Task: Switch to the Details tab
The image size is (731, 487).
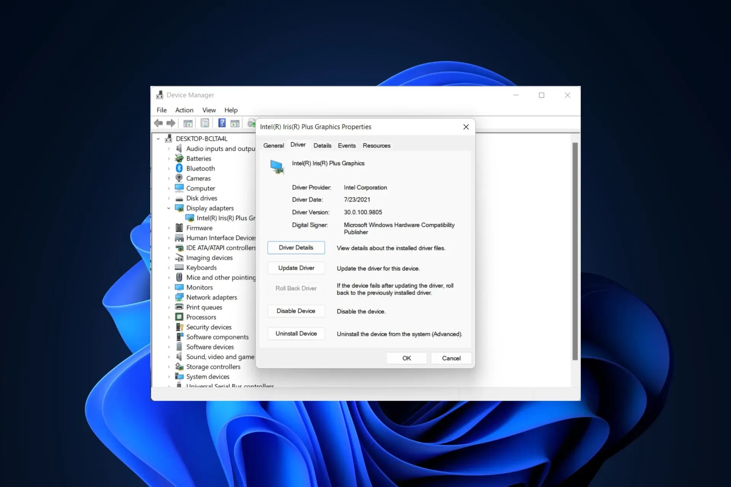Action: coord(322,145)
